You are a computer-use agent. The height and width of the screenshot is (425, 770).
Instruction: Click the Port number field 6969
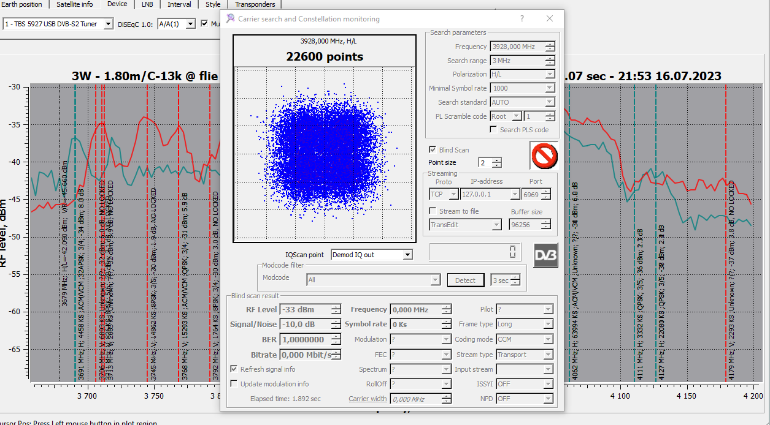coord(531,194)
